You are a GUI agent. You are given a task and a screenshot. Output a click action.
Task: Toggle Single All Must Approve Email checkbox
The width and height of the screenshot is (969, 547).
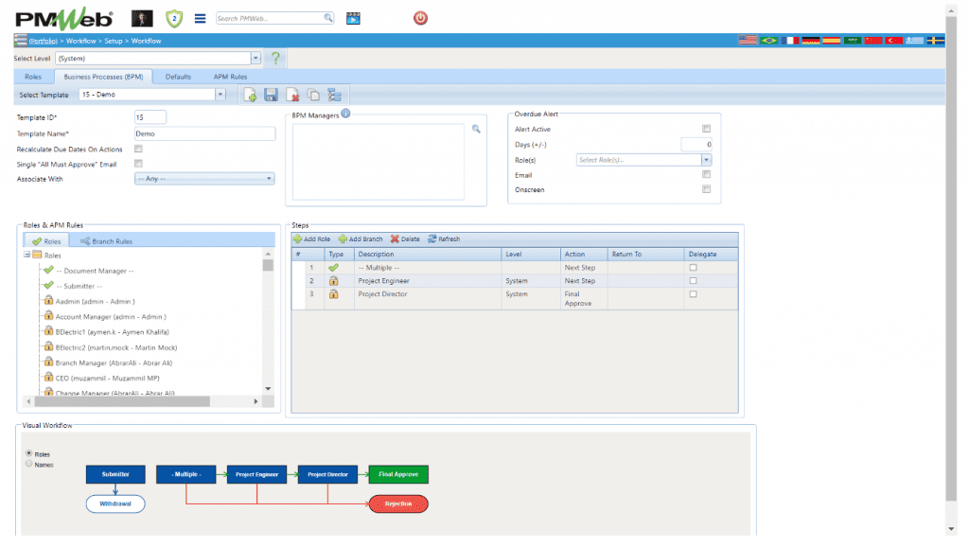tap(138, 164)
